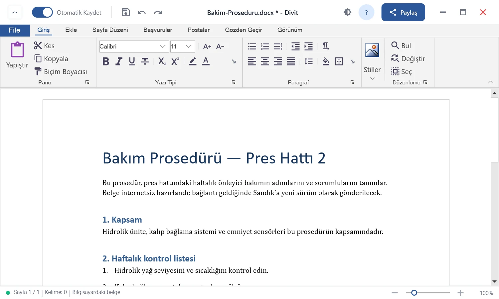Collapse the ribbon with the chevron
Screen dimensions: 499x299
click(x=490, y=82)
